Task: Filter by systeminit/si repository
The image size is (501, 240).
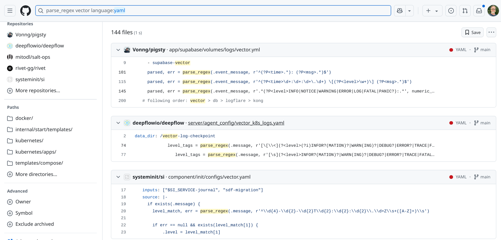Action: pyautogui.click(x=30, y=80)
